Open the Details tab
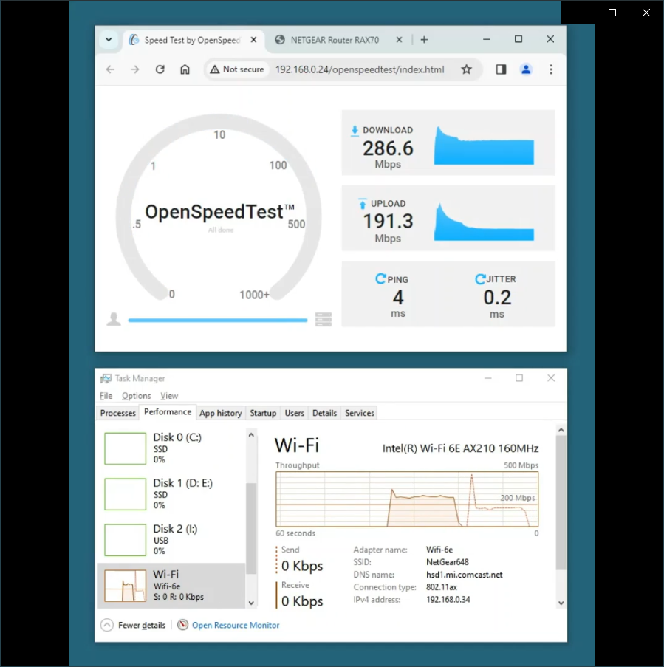Image resolution: width=664 pixels, height=667 pixels. coord(324,413)
